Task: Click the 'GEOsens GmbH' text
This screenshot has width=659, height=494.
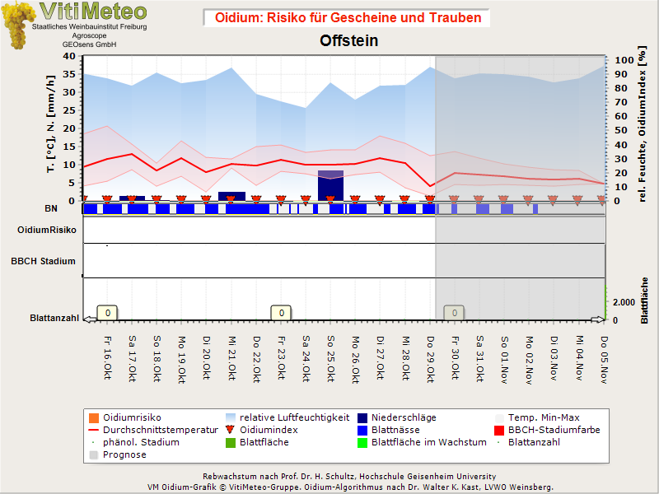Action: (x=89, y=44)
